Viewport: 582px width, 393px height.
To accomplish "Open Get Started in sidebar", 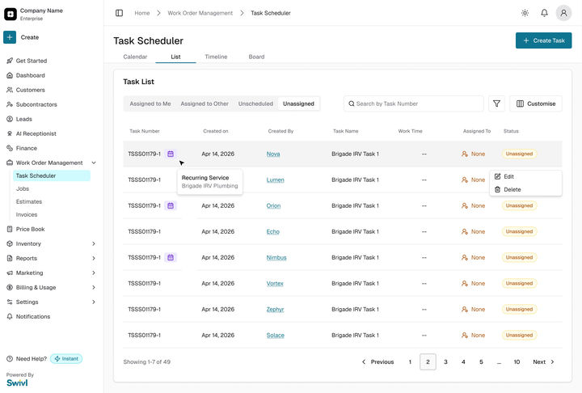I will (32, 61).
